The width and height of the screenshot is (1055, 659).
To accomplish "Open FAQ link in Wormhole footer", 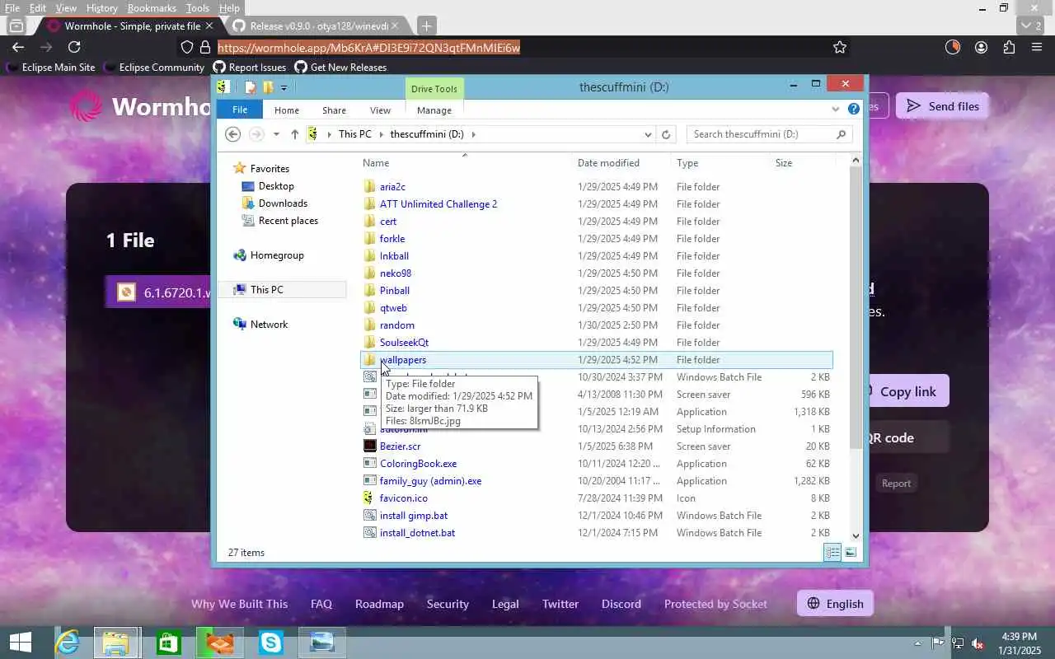I will pyautogui.click(x=321, y=604).
